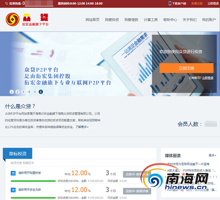This screenshot has width=220, height=200.
Task: Open 我的账户 in the navigation bar
Action: pos(209,20)
